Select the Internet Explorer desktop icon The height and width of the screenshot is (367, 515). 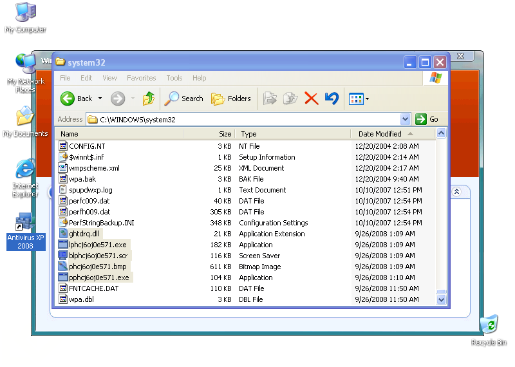tap(25, 178)
